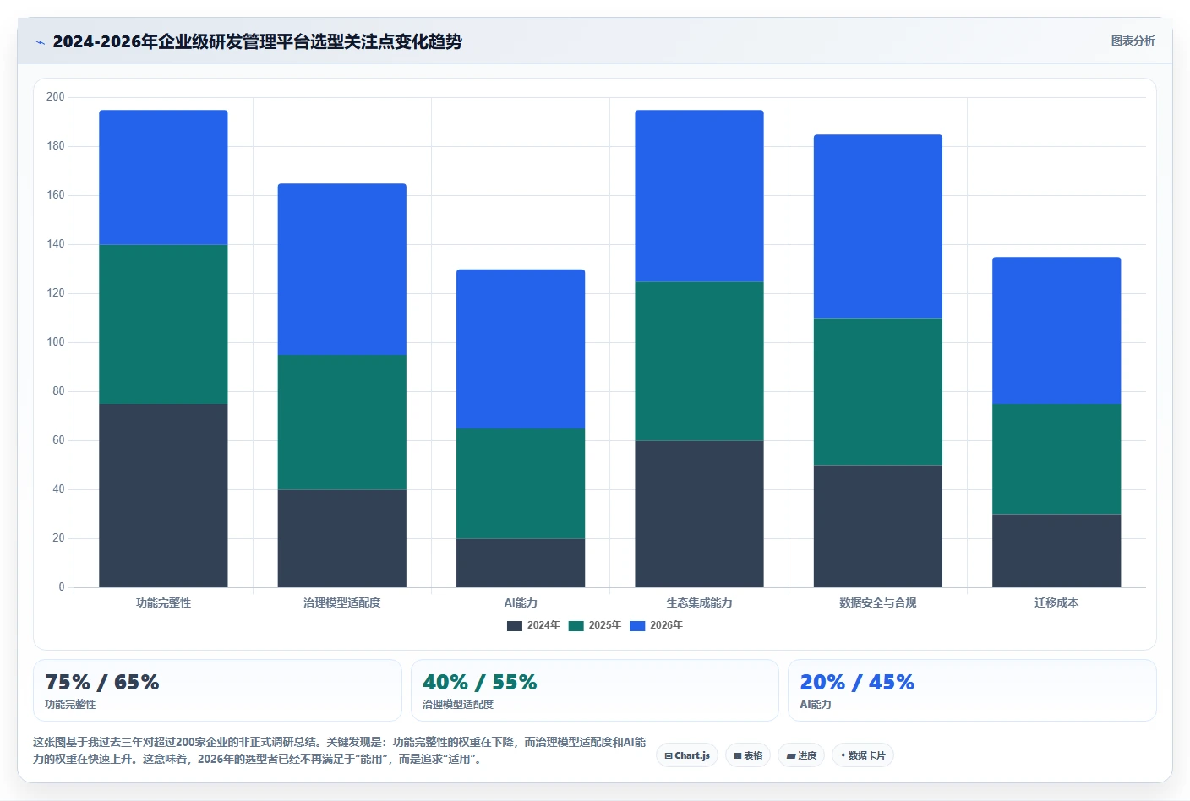Select the 进度 tag pill
This screenshot has width=1190, height=801.
801,755
